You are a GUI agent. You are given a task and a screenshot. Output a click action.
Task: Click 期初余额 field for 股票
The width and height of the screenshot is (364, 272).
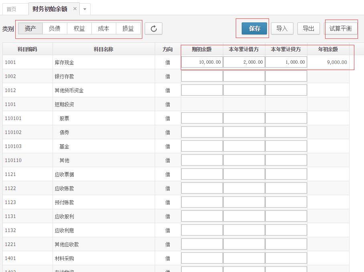(202, 118)
